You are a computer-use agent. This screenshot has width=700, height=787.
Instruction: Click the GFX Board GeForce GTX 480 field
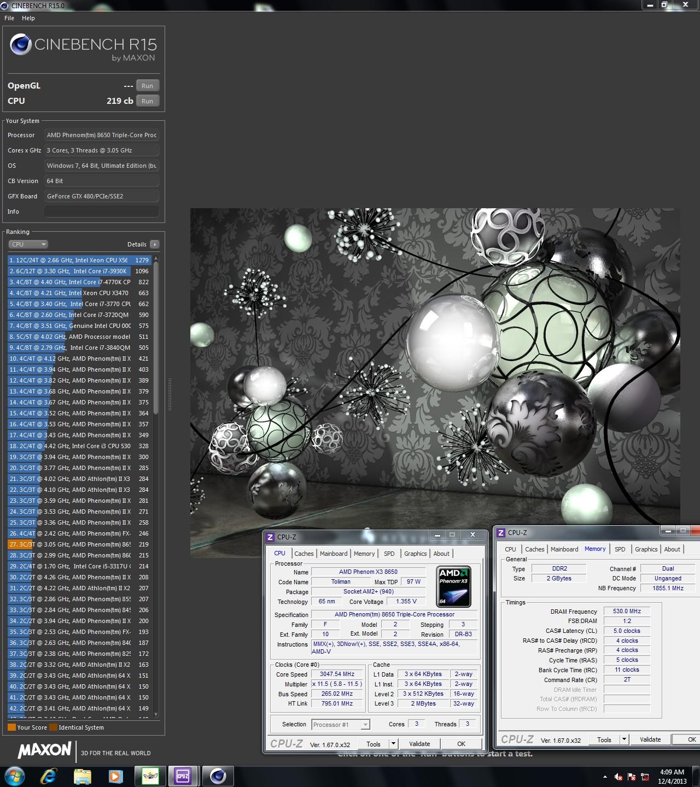(102, 196)
